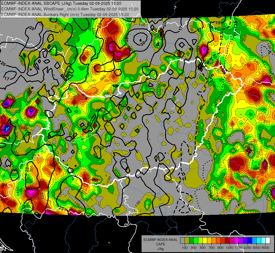
Task: Click the 30 wind shear contour label
Action: click(143, 43)
